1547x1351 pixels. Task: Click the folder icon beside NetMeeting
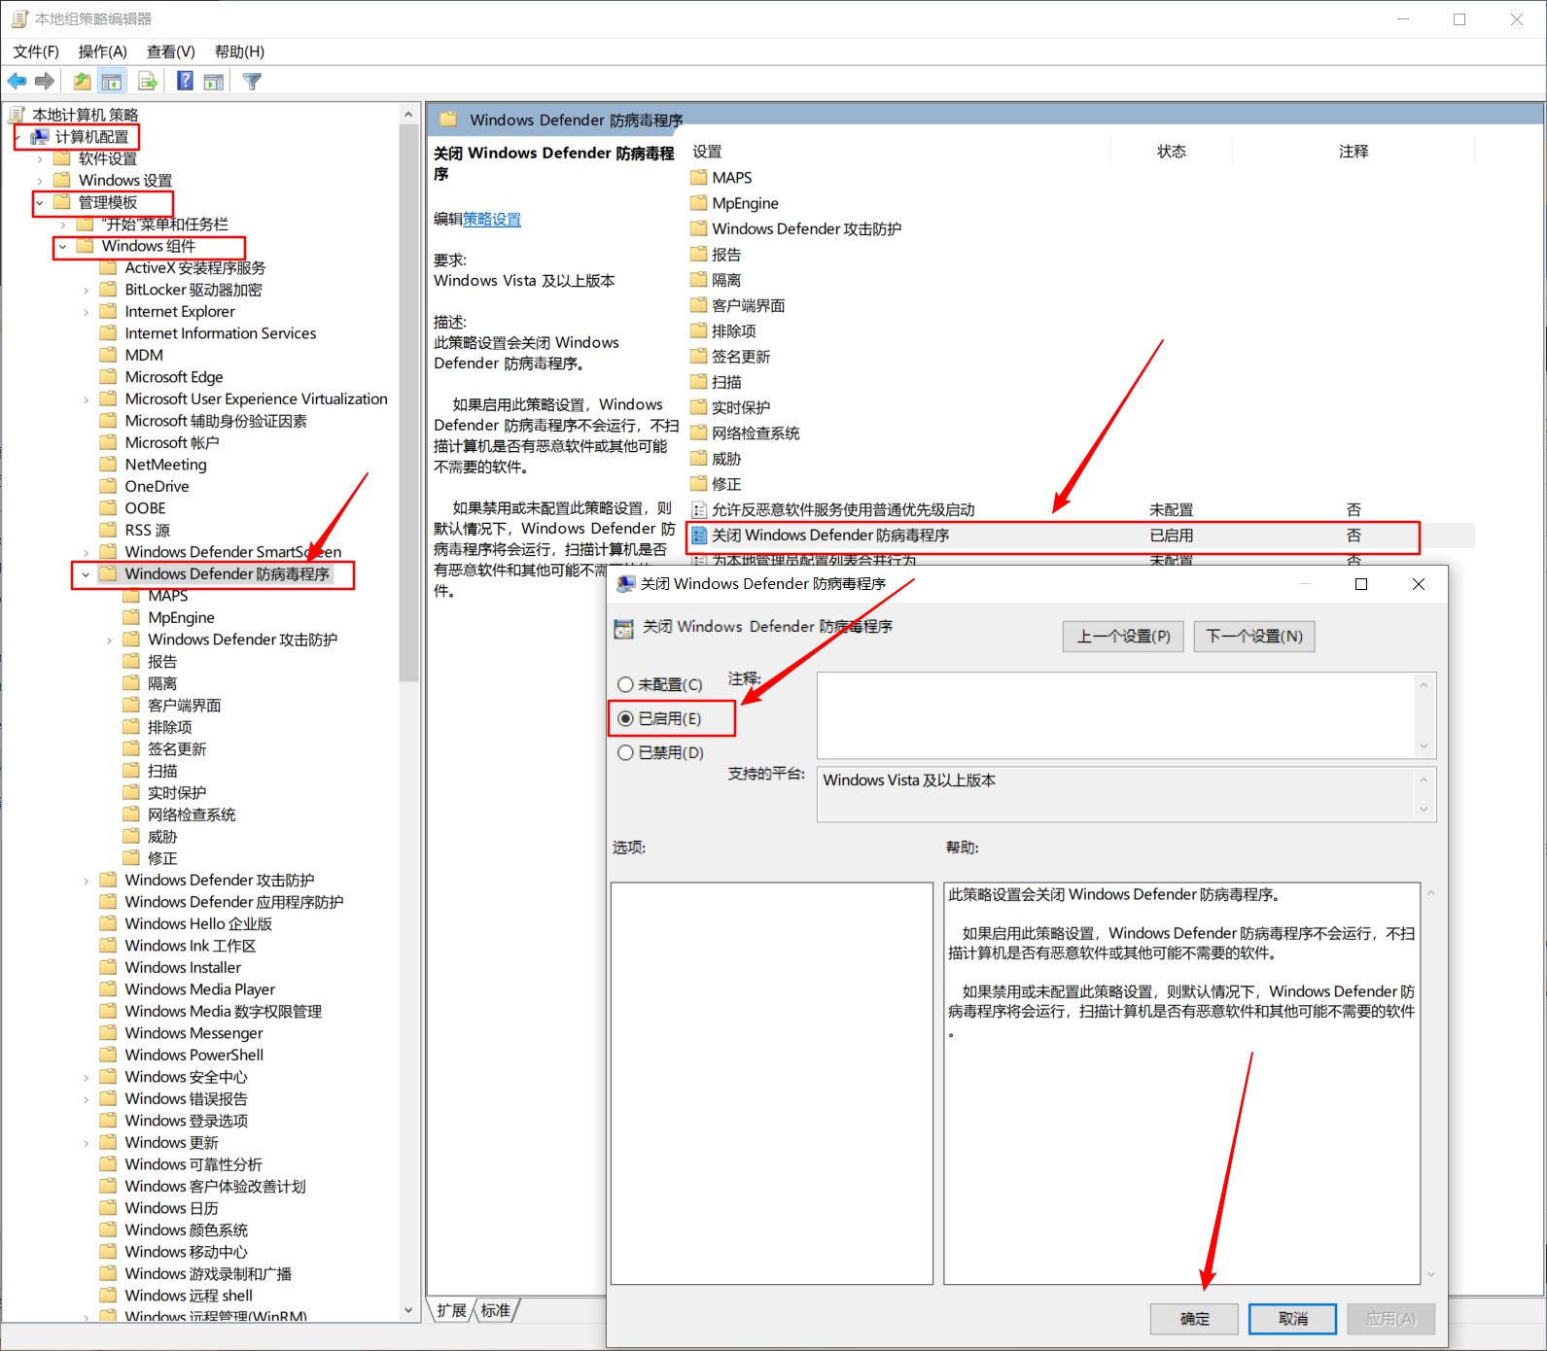point(109,465)
